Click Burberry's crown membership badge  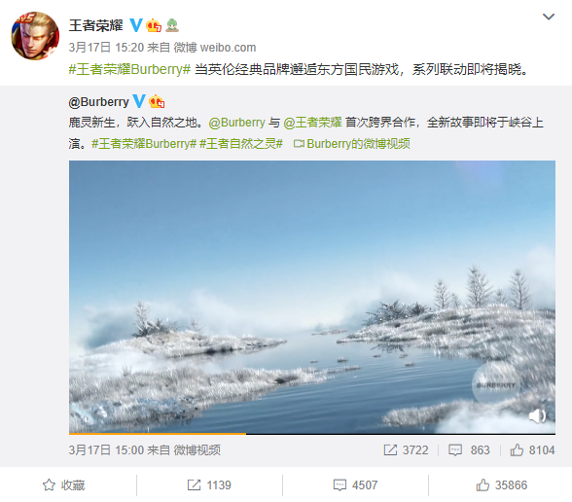point(157,101)
